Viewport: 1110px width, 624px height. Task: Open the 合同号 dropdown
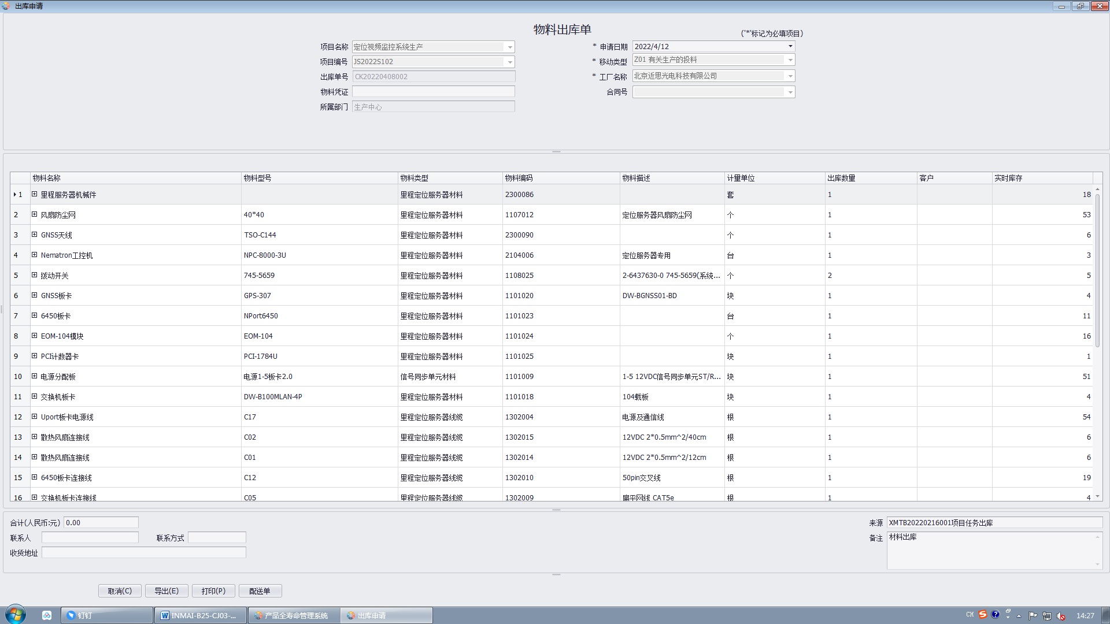click(x=790, y=92)
